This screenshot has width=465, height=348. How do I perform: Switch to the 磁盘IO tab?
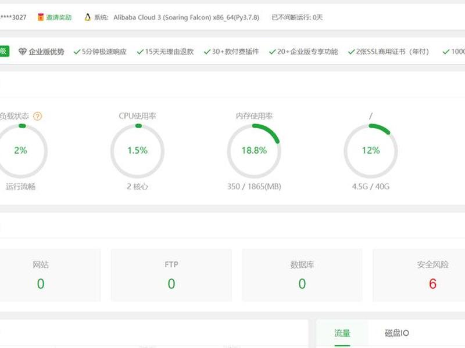[x=397, y=333]
